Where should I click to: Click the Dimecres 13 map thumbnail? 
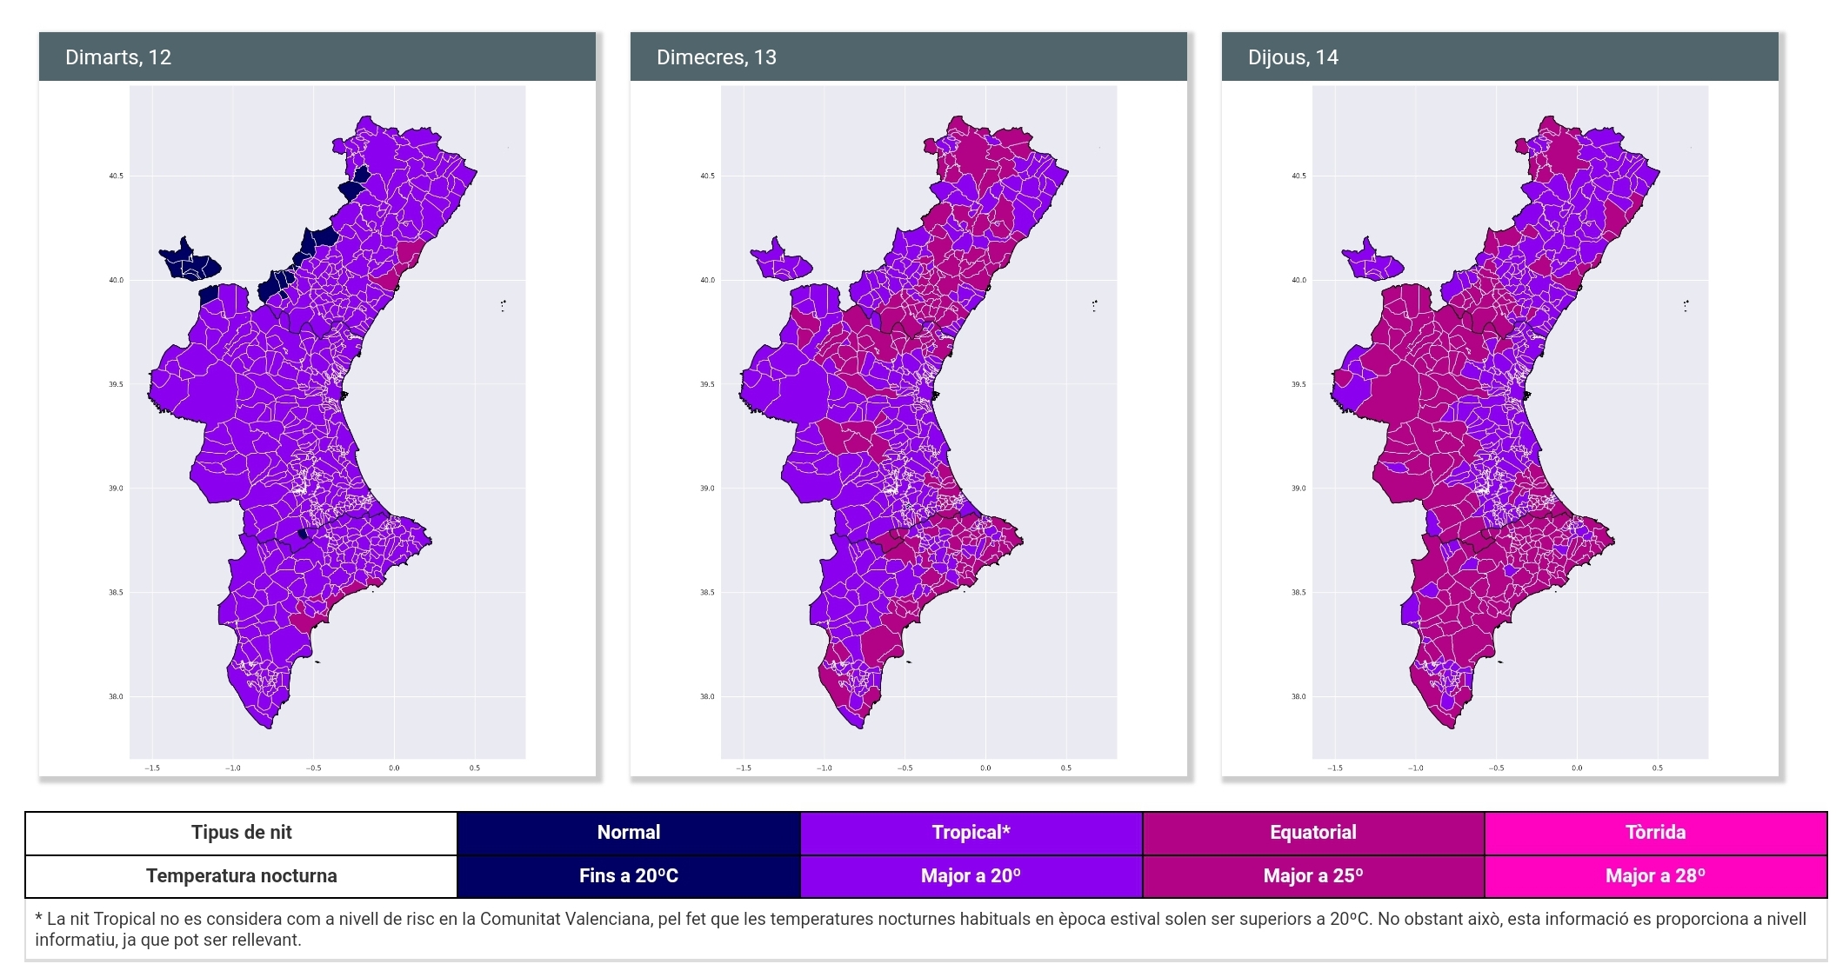(918, 422)
